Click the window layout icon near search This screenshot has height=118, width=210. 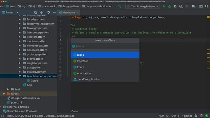click(x=201, y=6)
